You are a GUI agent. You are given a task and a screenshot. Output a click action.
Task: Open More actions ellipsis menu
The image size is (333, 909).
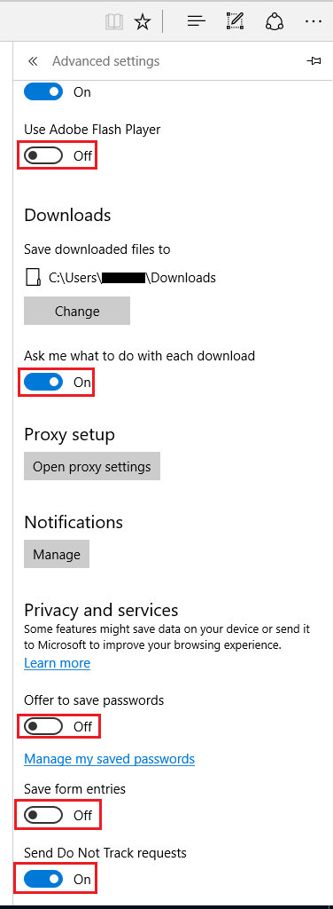coord(313,22)
